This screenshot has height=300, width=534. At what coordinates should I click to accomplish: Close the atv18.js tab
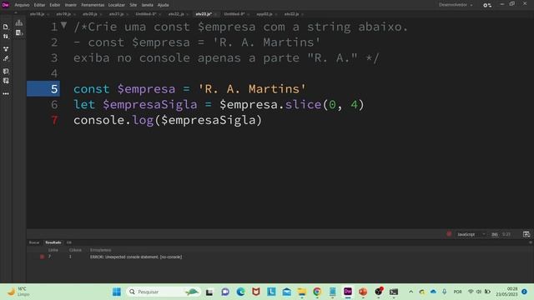pos(48,14)
